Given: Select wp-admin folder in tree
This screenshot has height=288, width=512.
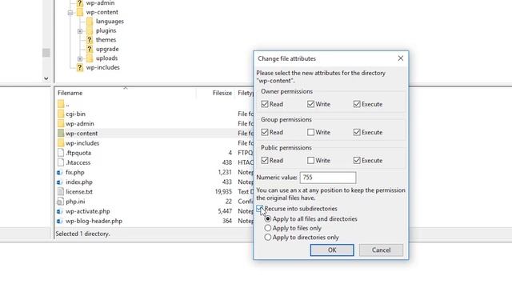Looking at the screenshot, I should coord(100,3).
